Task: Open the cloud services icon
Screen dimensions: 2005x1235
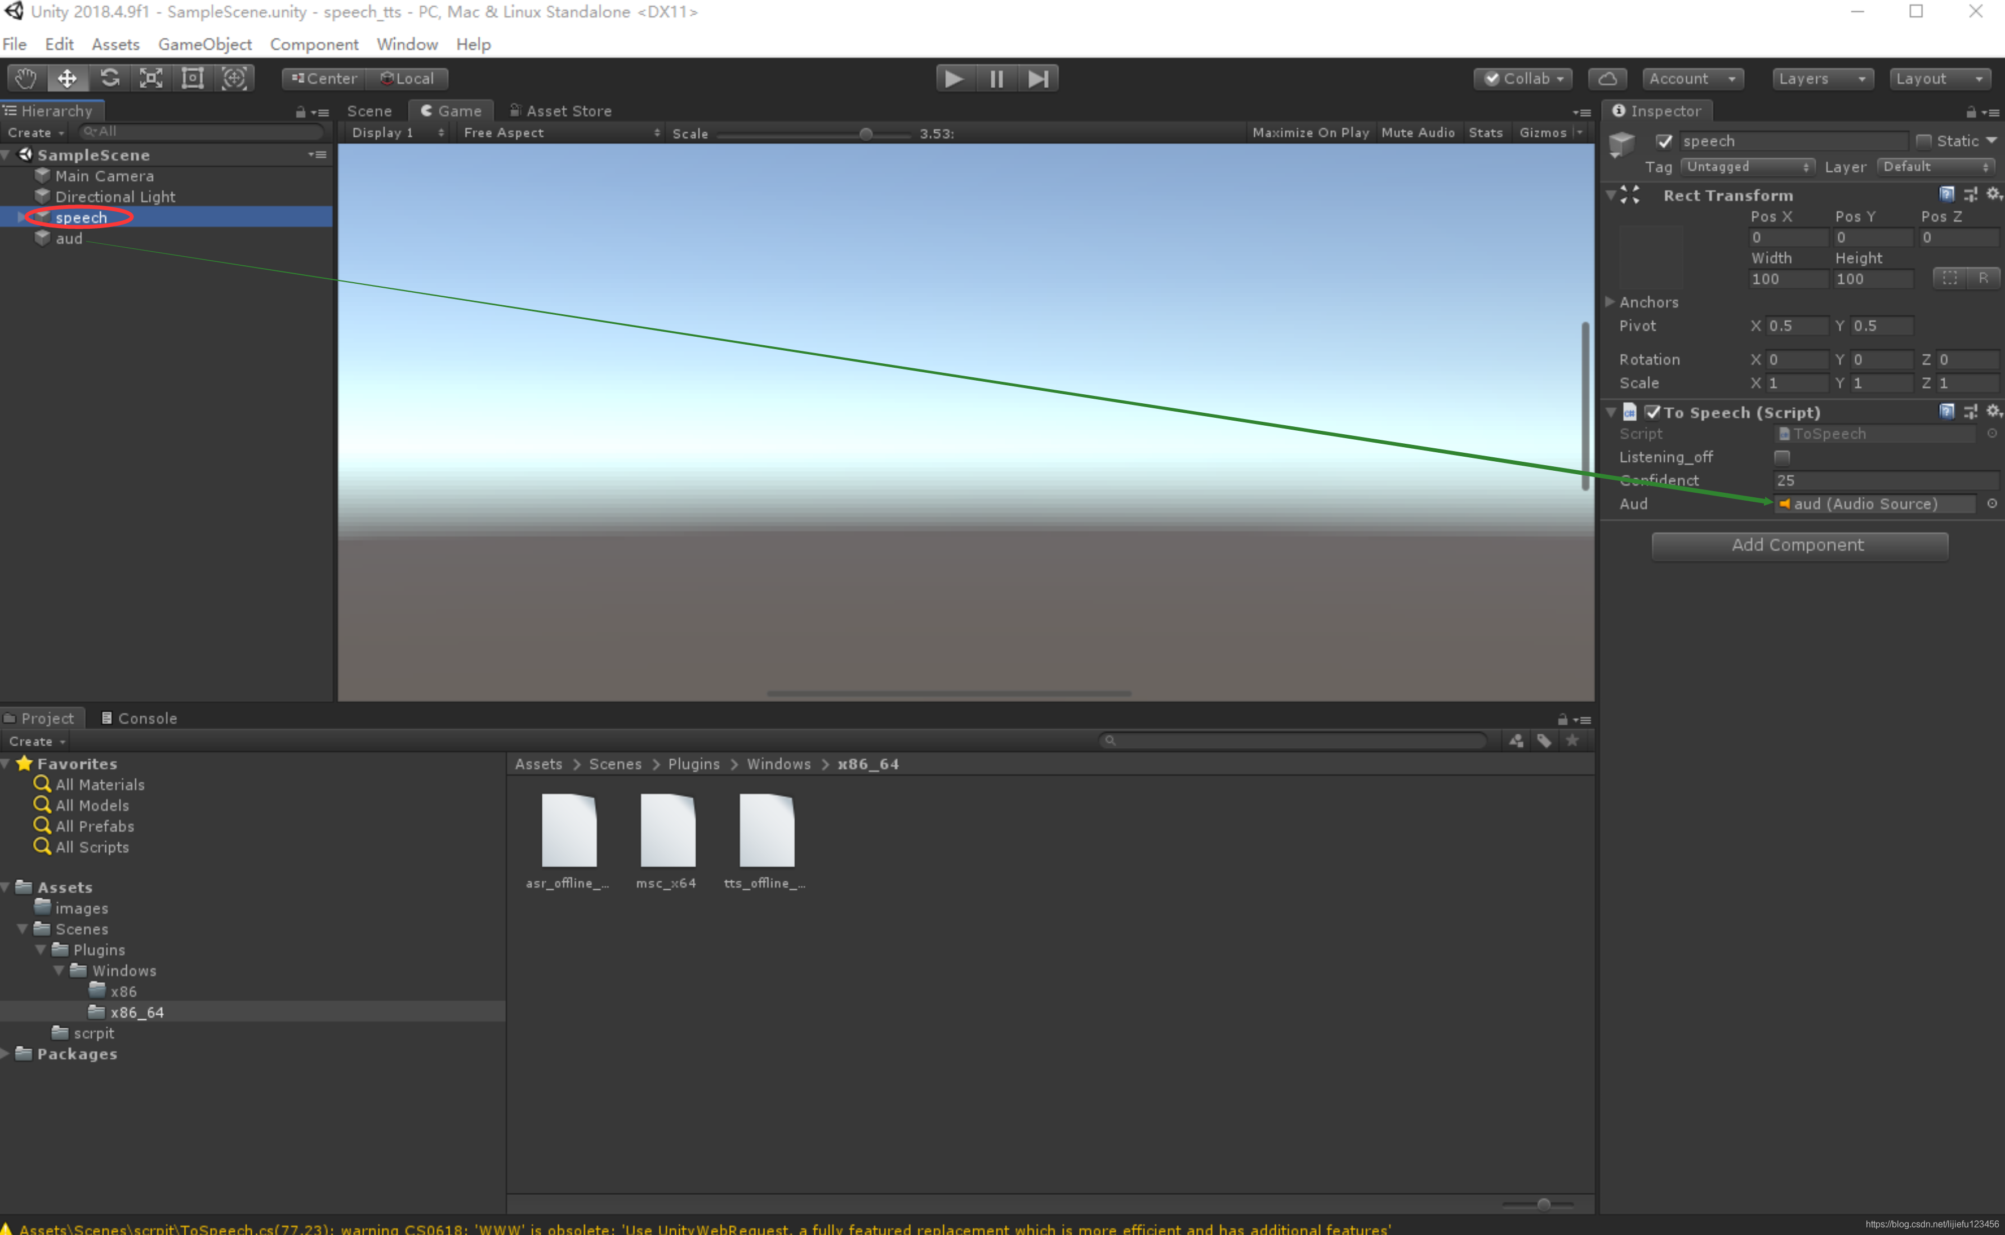Action: click(x=1606, y=78)
